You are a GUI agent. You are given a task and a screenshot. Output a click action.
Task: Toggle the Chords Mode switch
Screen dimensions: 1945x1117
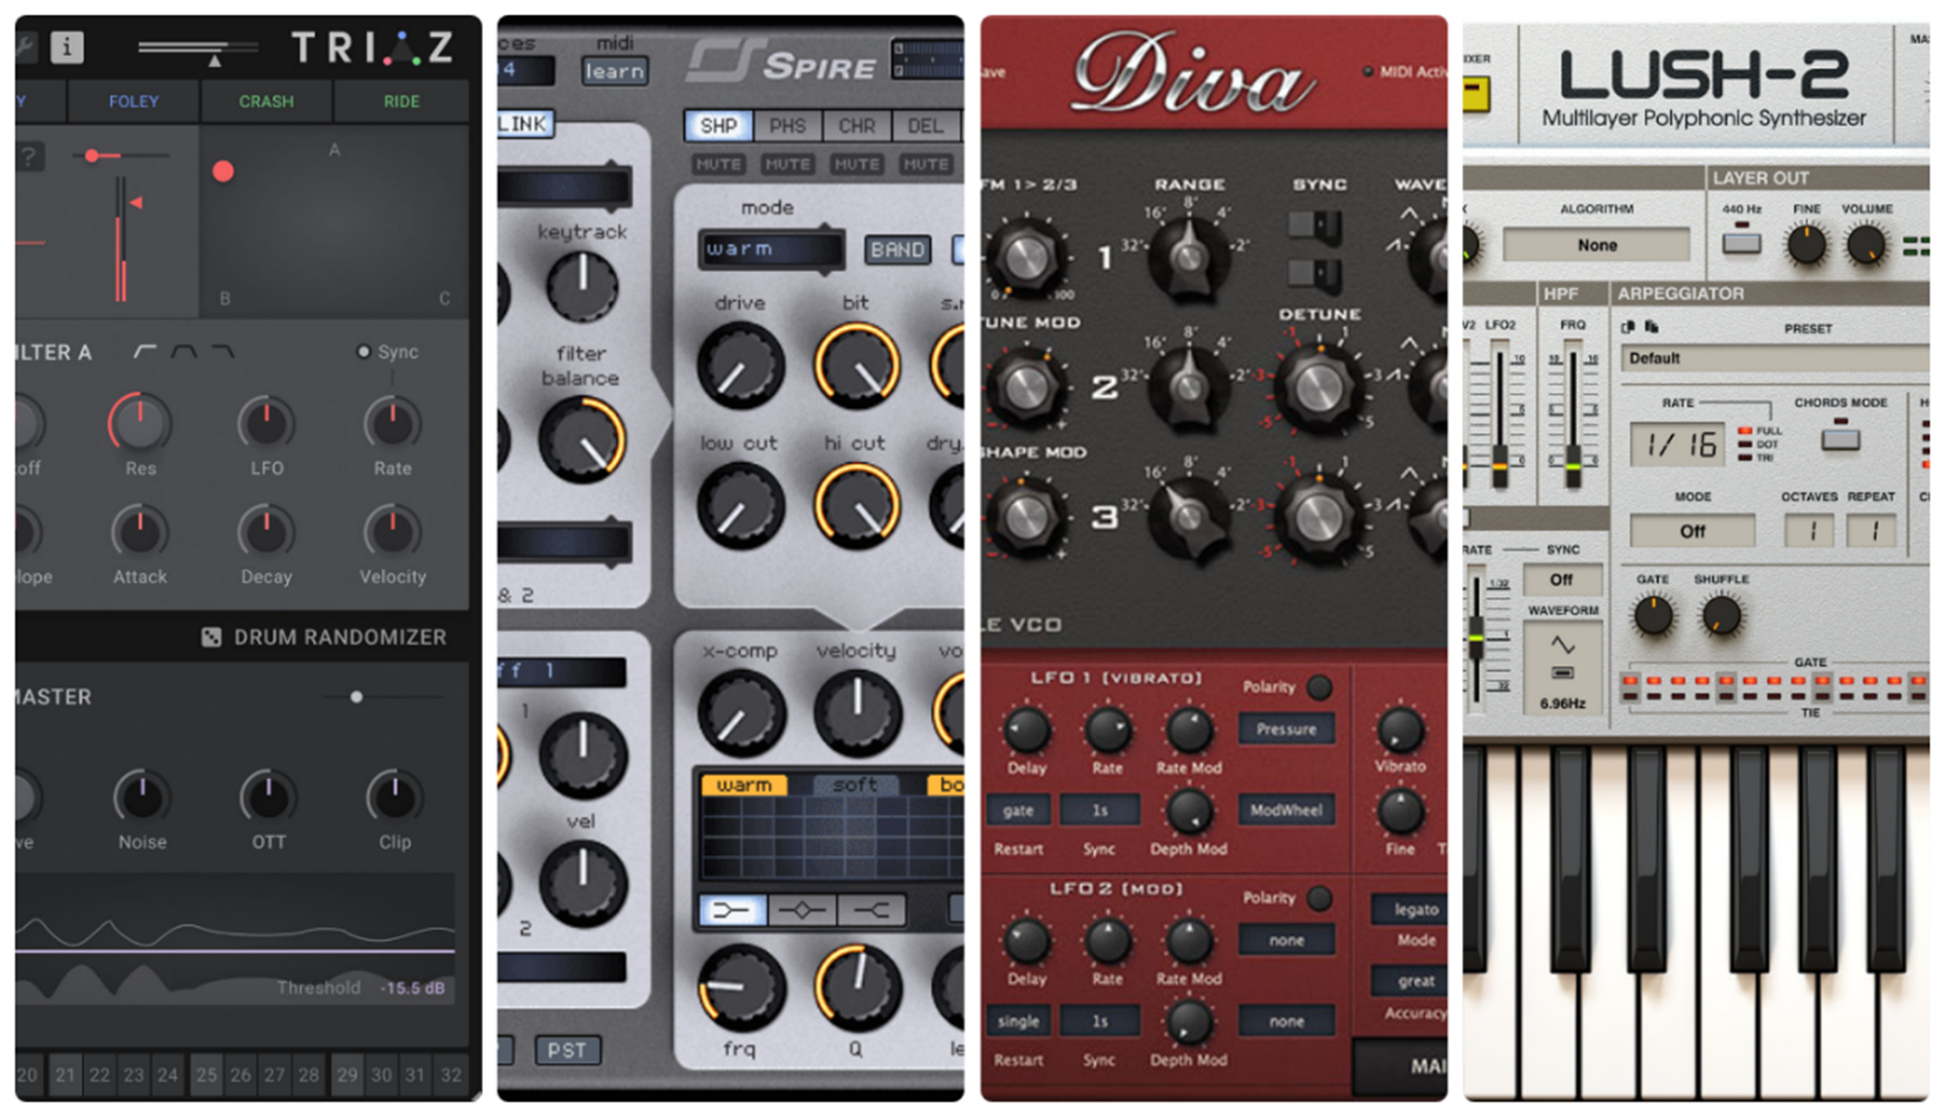point(1840,440)
